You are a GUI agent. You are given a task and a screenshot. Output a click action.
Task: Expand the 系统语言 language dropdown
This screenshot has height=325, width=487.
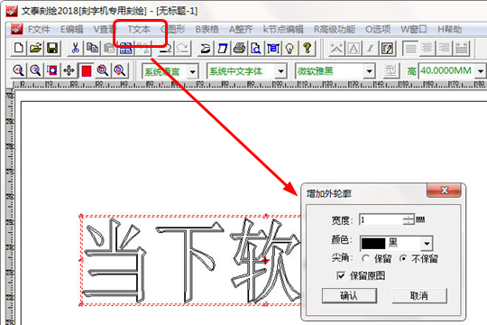[x=193, y=72]
